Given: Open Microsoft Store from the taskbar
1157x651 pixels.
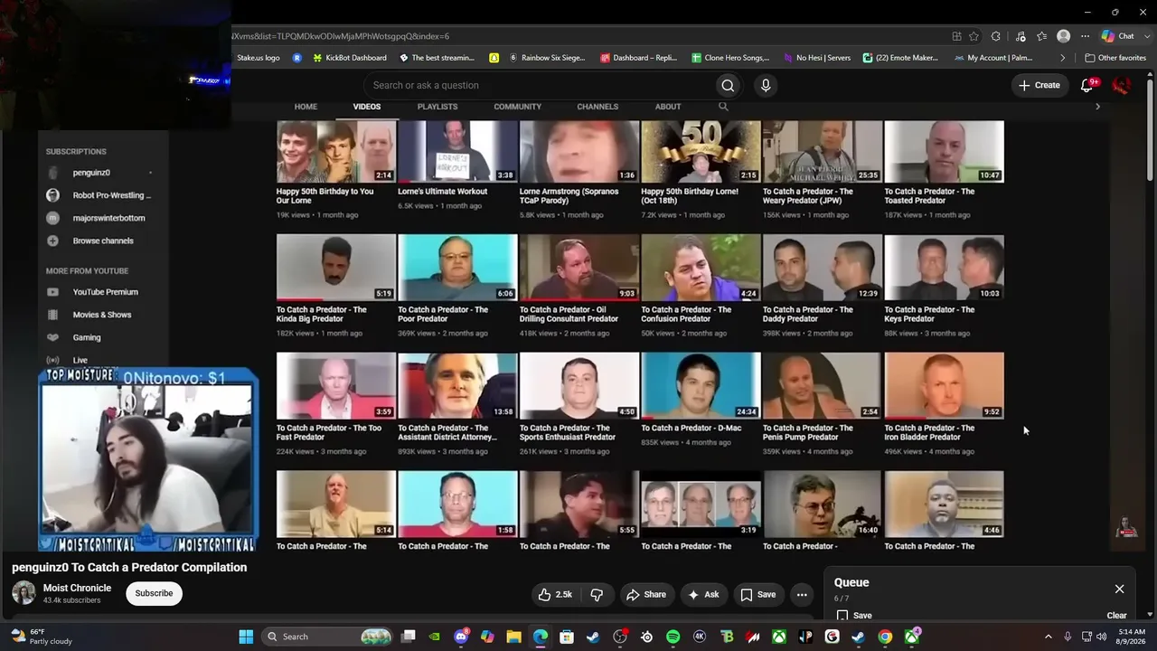Looking at the screenshot, I should pos(567,637).
